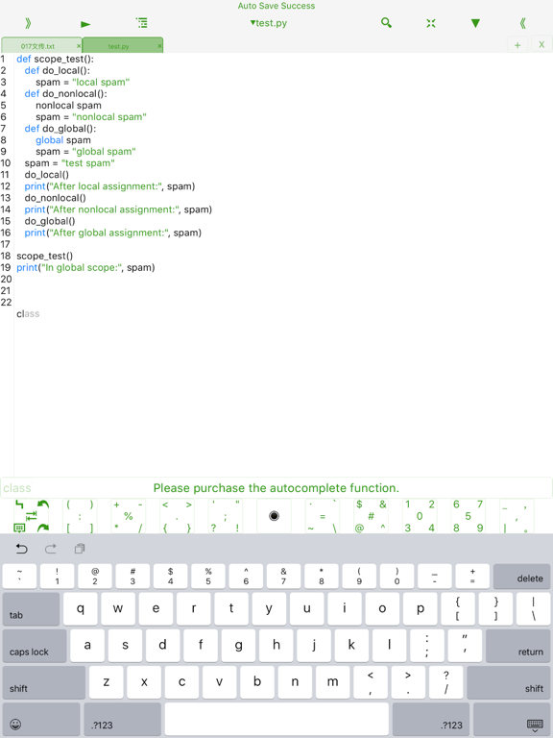Tap the Auto Save Success status text

[276, 6]
